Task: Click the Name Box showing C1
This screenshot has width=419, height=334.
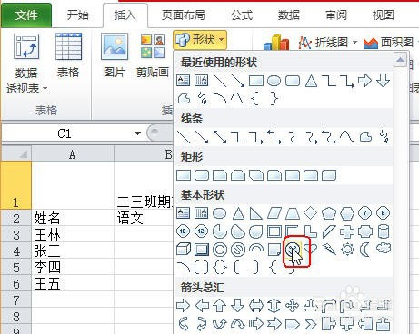Action: [65, 133]
